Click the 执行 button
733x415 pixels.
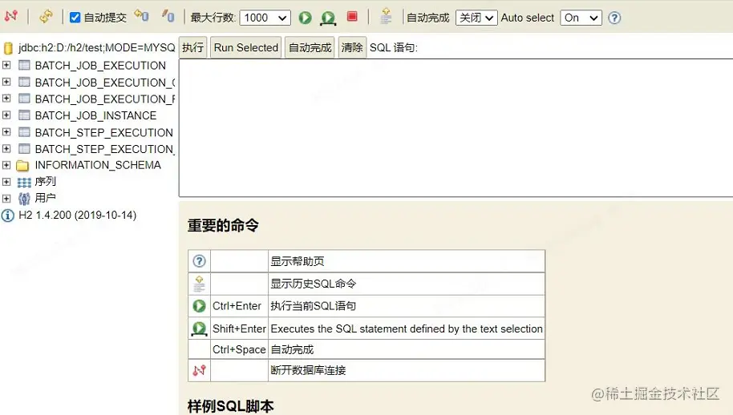[193, 47]
